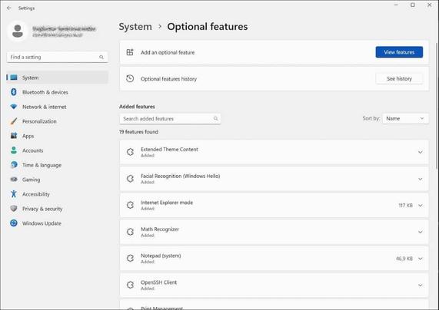The height and width of the screenshot is (310, 439).
Task: Select the Time & language globe icon
Action: pyautogui.click(x=14, y=165)
